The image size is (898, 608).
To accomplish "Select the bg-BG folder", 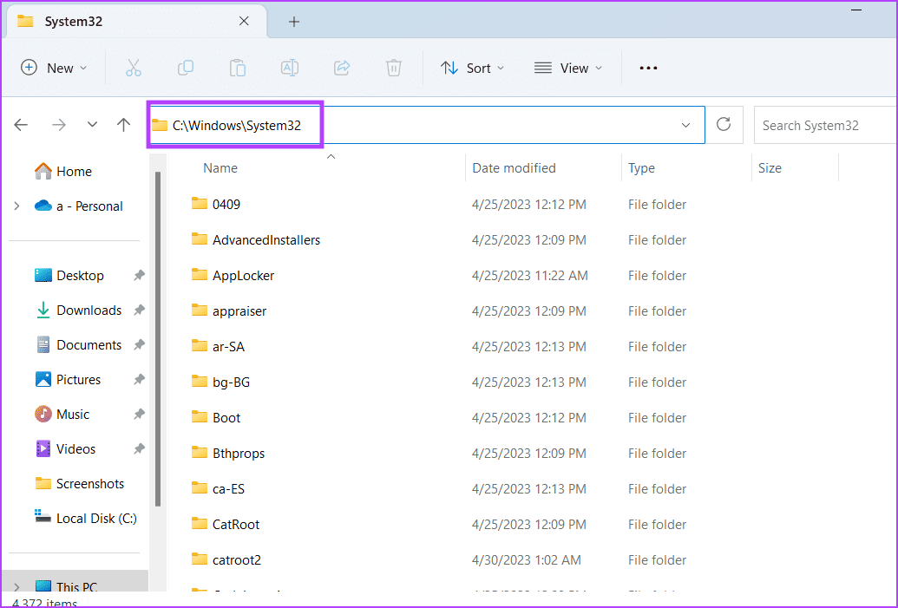I will point(220,382).
